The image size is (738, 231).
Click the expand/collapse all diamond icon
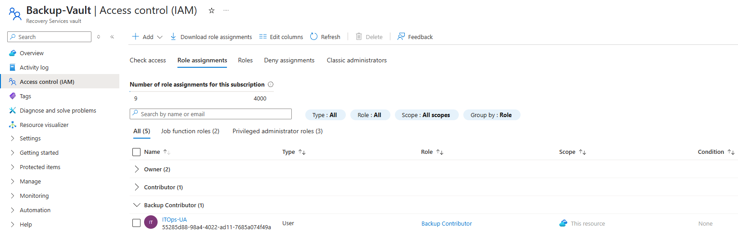99,37
